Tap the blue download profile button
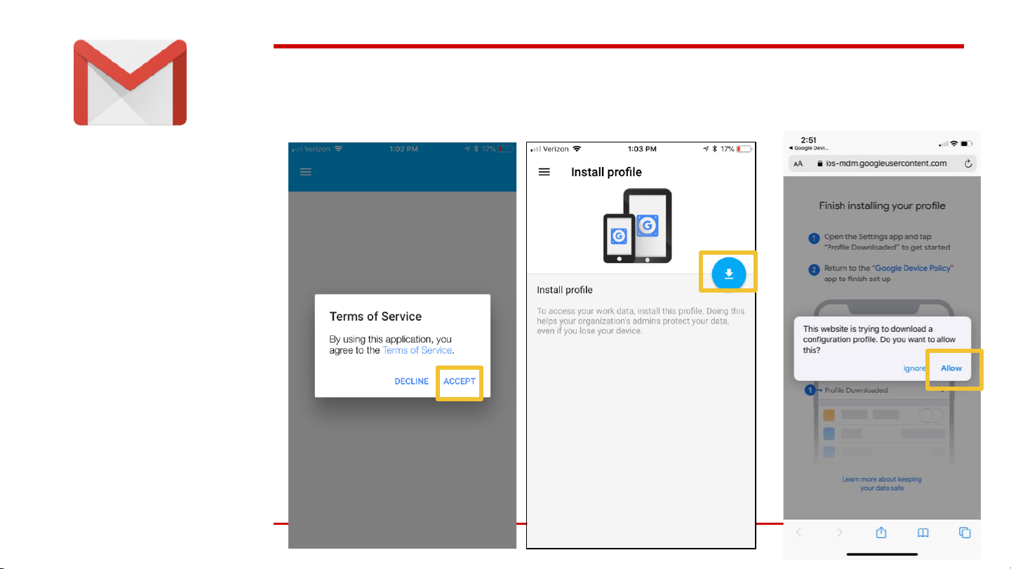This screenshot has height=569, width=1011. (x=729, y=274)
